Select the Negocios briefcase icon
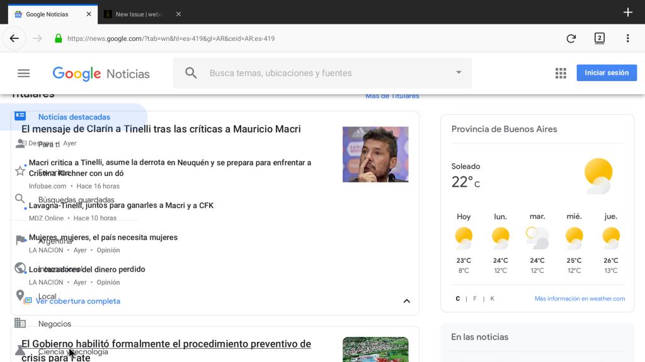Image resolution: width=645 pixels, height=362 pixels. click(x=20, y=323)
